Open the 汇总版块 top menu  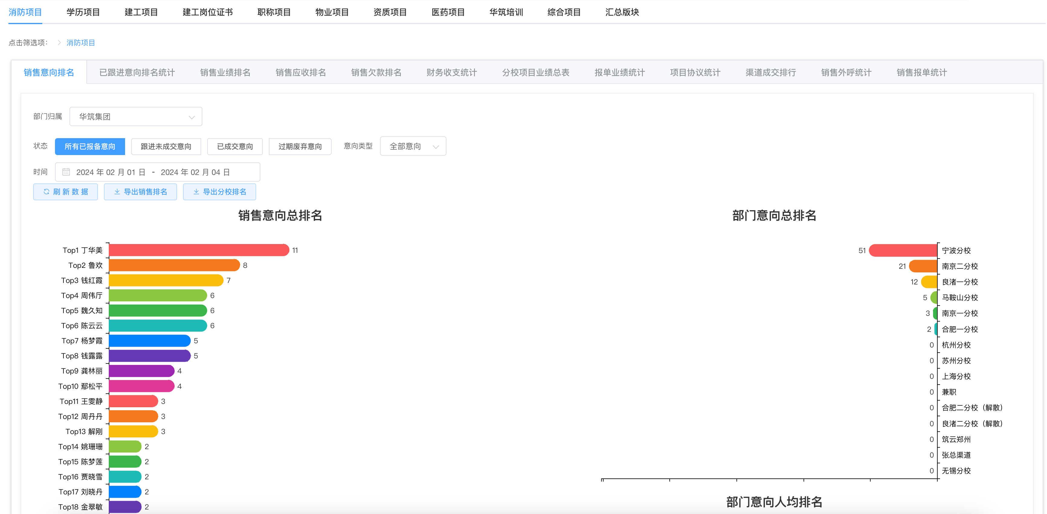(622, 12)
